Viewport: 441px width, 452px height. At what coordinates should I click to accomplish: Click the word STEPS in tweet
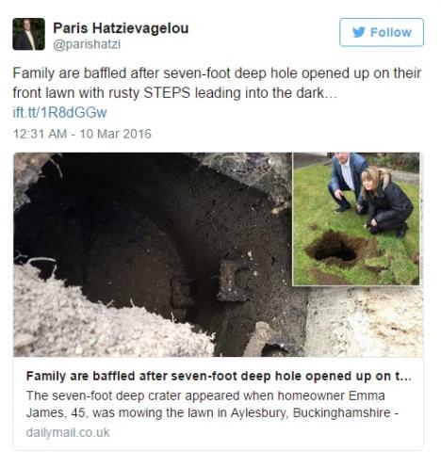pos(167,93)
